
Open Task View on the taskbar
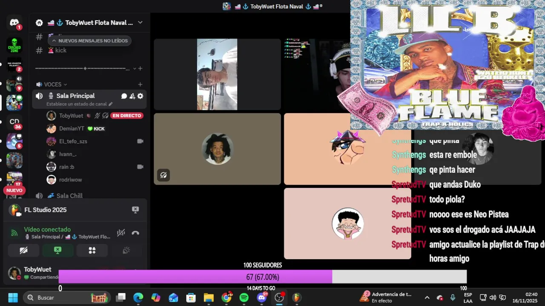121,297
